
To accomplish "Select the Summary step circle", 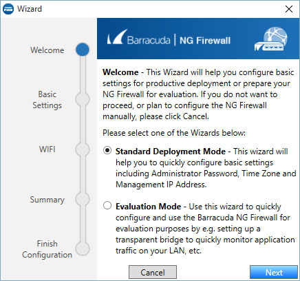I will 83,199.
